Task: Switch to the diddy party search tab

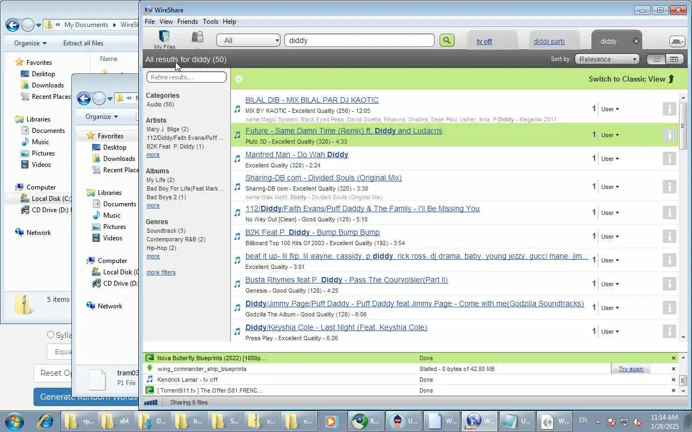Action: tap(549, 41)
